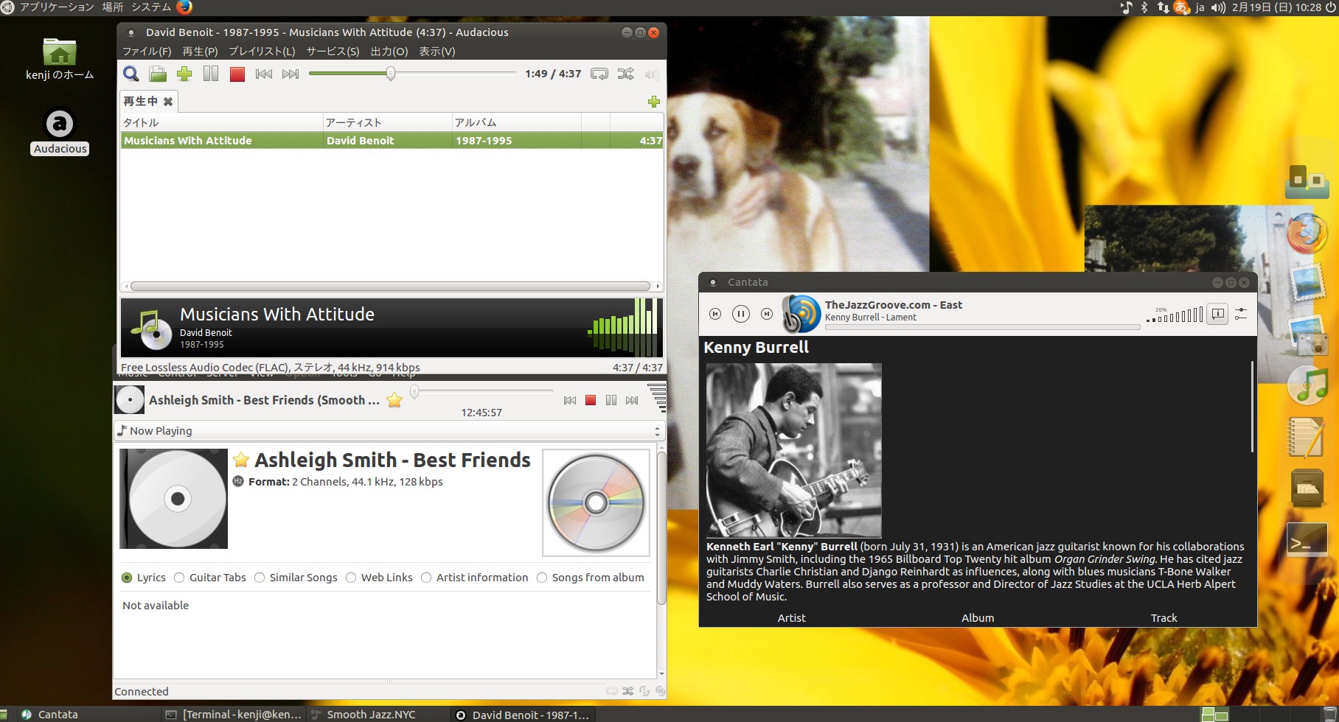Select the Musicians With Attitude playlist row
This screenshot has height=722, width=1339.
tap(391, 141)
